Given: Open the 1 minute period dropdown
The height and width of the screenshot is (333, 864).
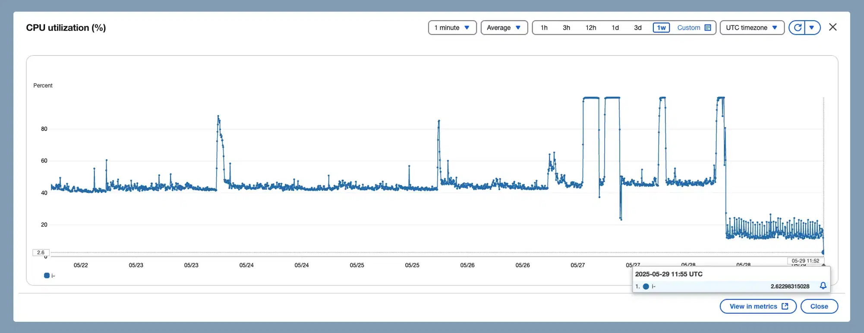Looking at the screenshot, I should (452, 28).
